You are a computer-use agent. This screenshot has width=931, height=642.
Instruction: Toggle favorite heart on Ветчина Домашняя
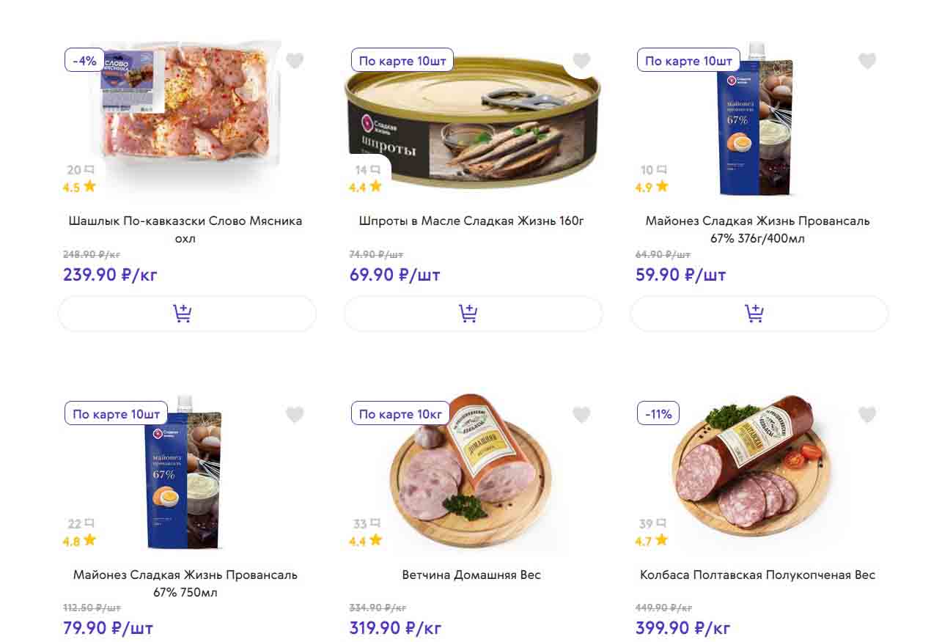[x=581, y=416]
